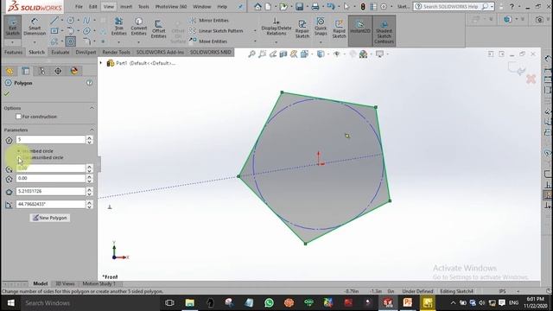Select the Sketch Fillet tool
This screenshot has height=311, width=553.
[86, 41]
